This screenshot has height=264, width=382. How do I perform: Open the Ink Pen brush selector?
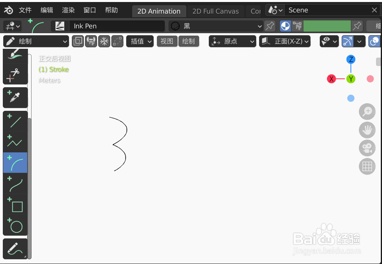[117, 26]
